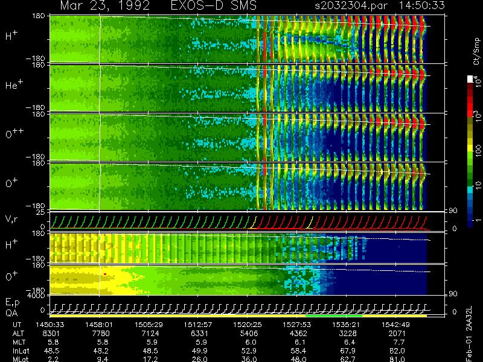Click the 'Ct/Smp' color bar unit label

point(476,51)
